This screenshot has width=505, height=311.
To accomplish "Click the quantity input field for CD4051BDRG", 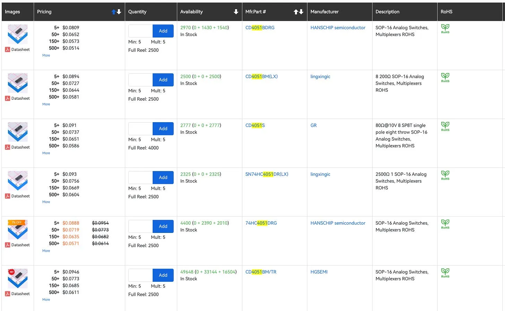I will pyautogui.click(x=140, y=31).
